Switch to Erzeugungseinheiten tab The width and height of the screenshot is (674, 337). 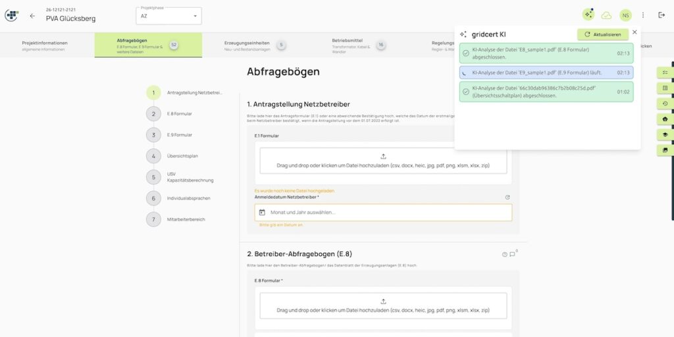pyautogui.click(x=256, y=45)
